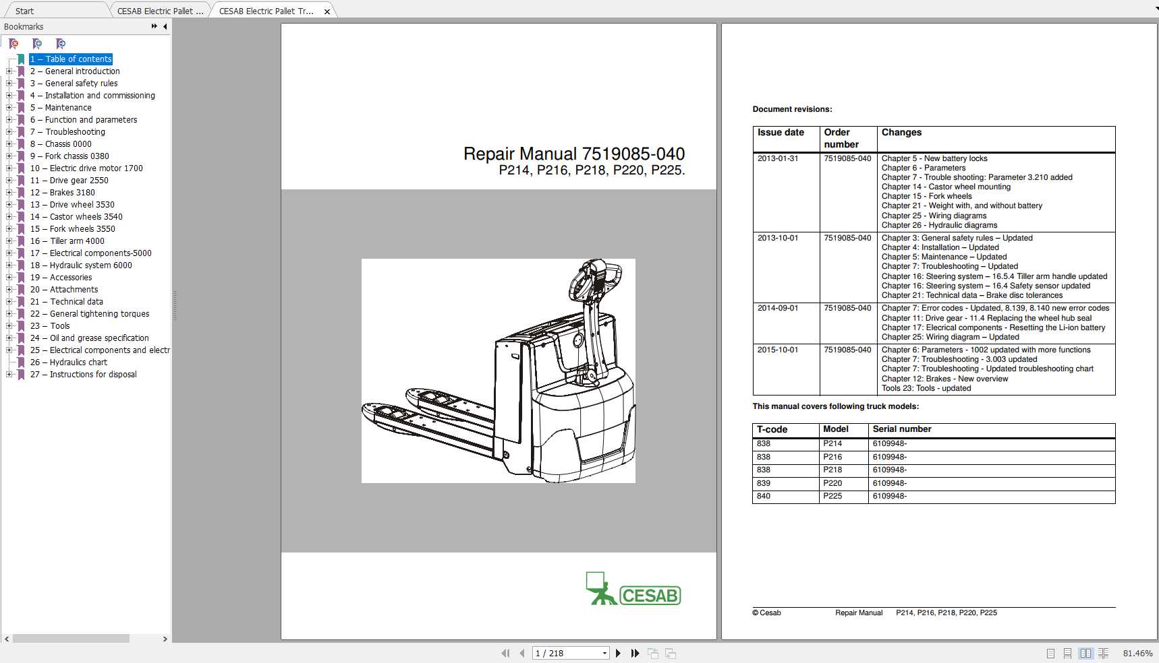
Task: Open bookmark 25 – Electrical components and electr
Action: point(100,350)
